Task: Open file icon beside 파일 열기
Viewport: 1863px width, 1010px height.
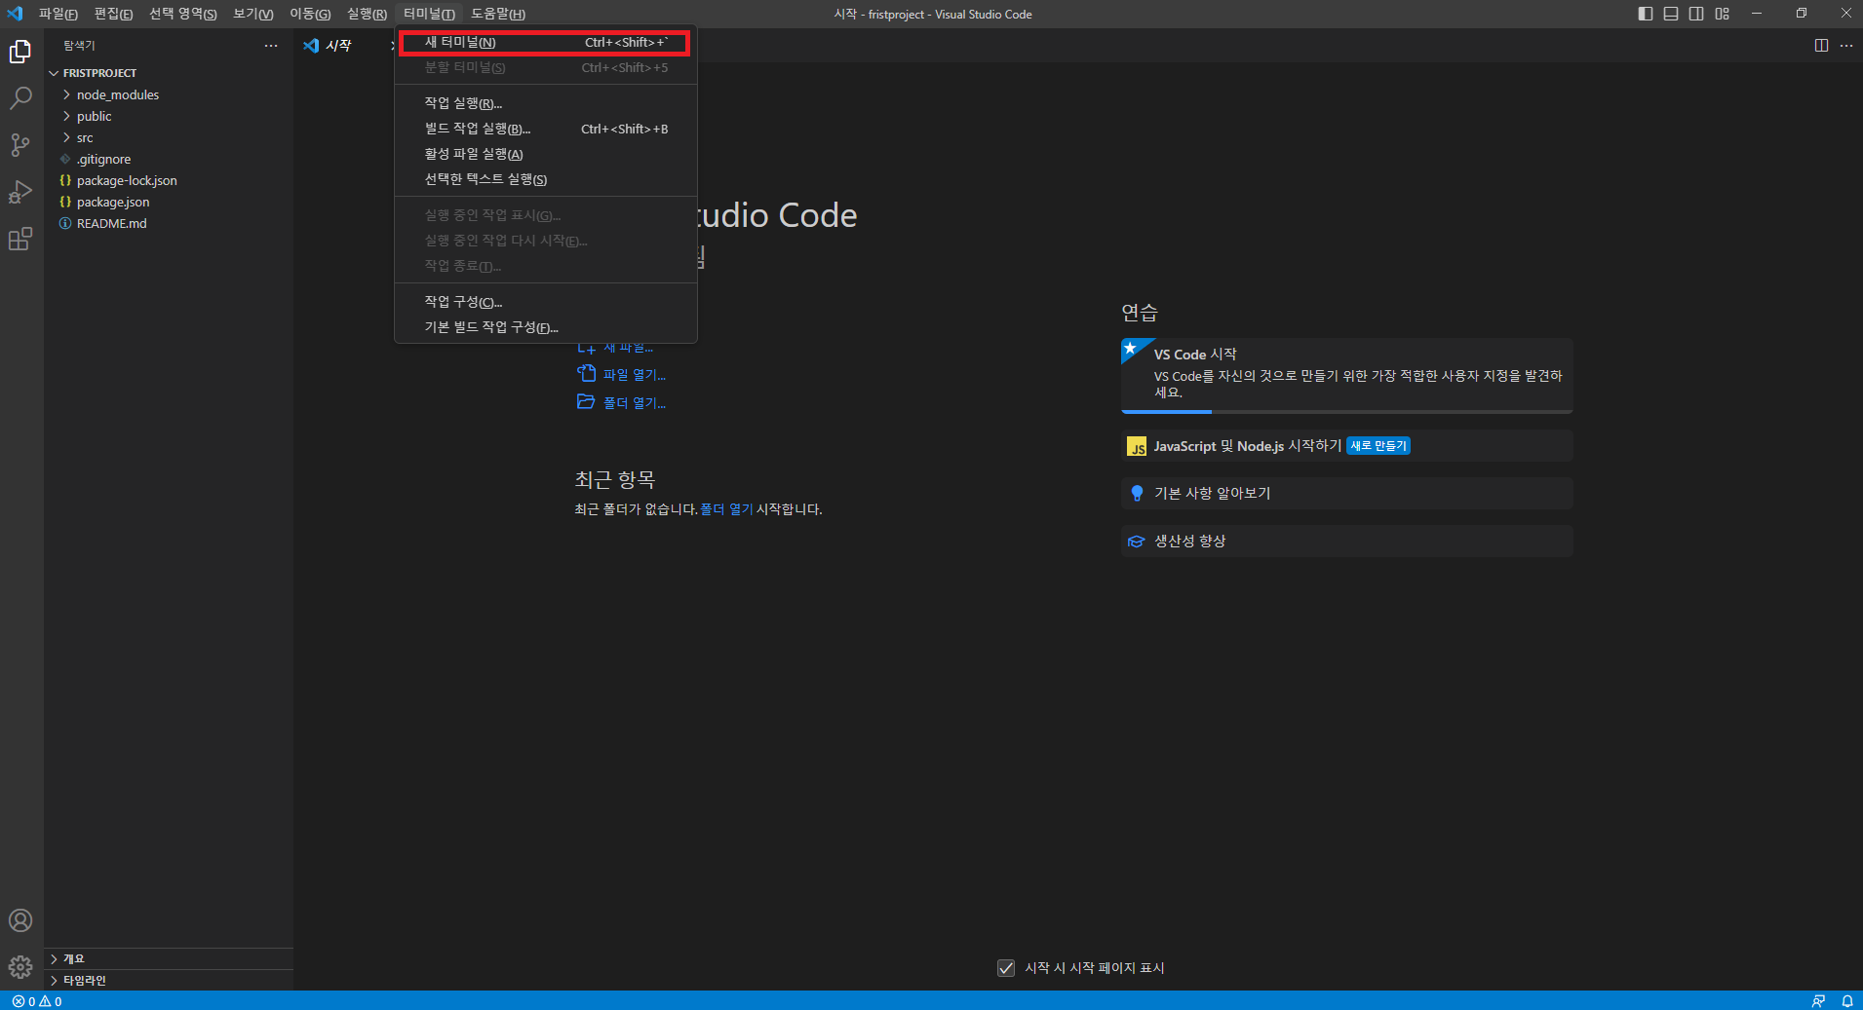Action: click(x=586, y=373)
